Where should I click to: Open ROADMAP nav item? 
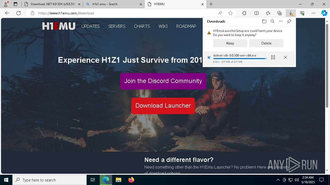tap(186, 26)
